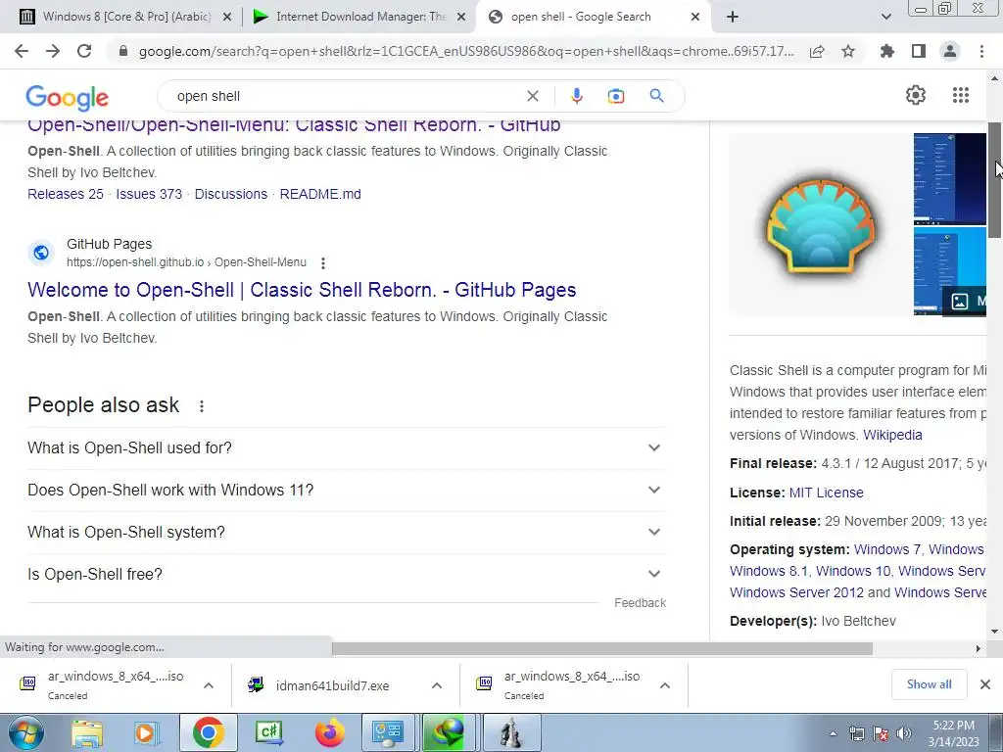
Task: Open the Discussions link
Action: click(231, 194)
